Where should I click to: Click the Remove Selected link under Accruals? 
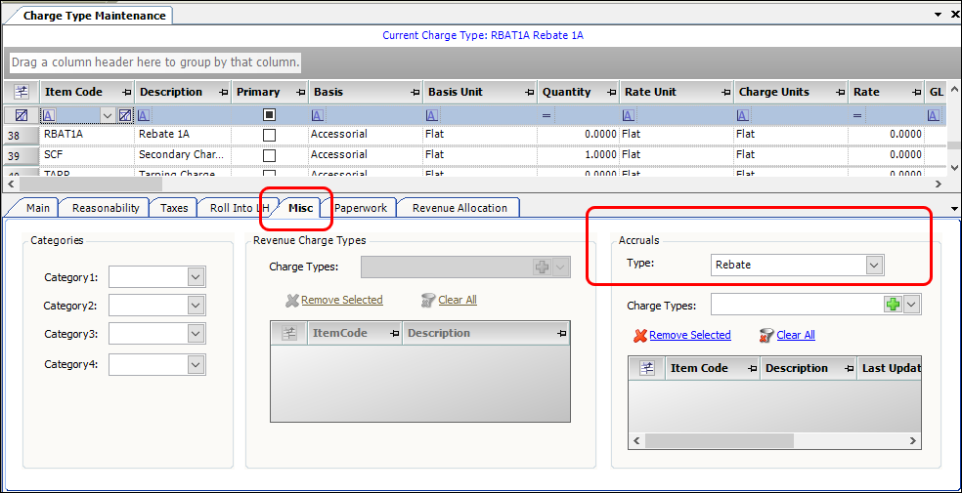689,335
